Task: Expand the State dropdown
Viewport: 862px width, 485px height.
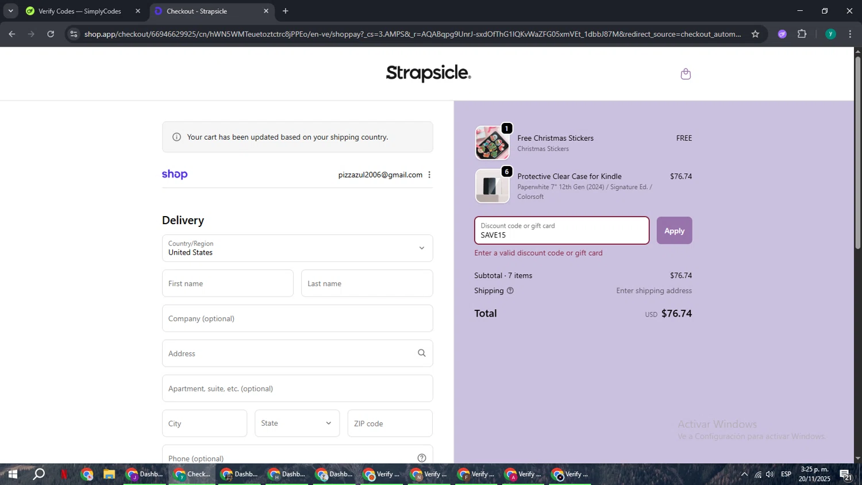Action: [x=297, y=423]
